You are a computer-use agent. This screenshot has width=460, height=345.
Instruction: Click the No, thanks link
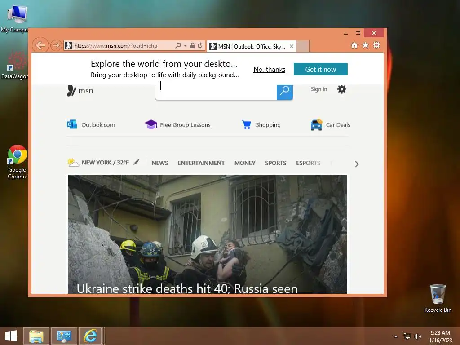pos(270,70)
